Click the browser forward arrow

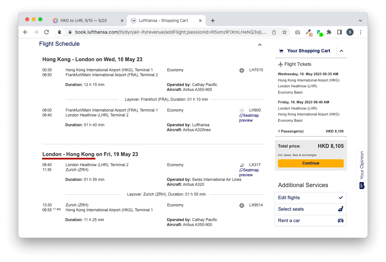tap(36, 32)
